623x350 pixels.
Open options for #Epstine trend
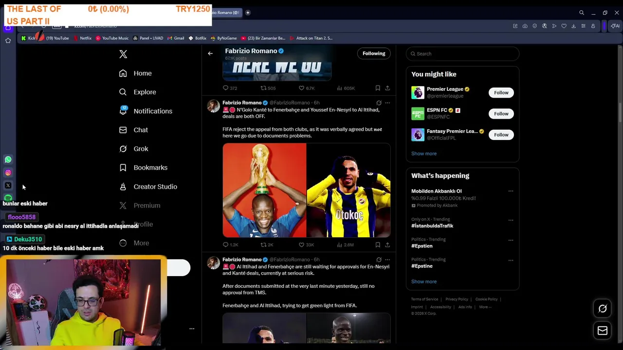click(511, 260)
